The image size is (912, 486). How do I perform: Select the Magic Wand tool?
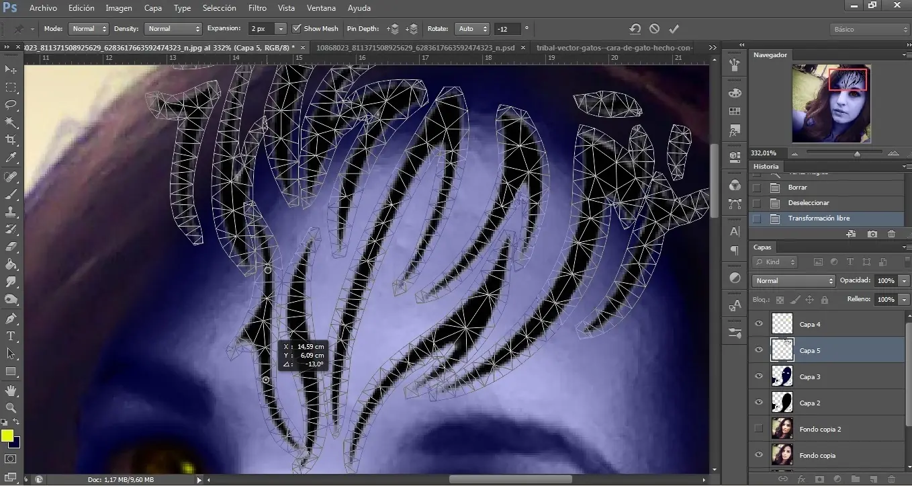(x=11, y=122)
